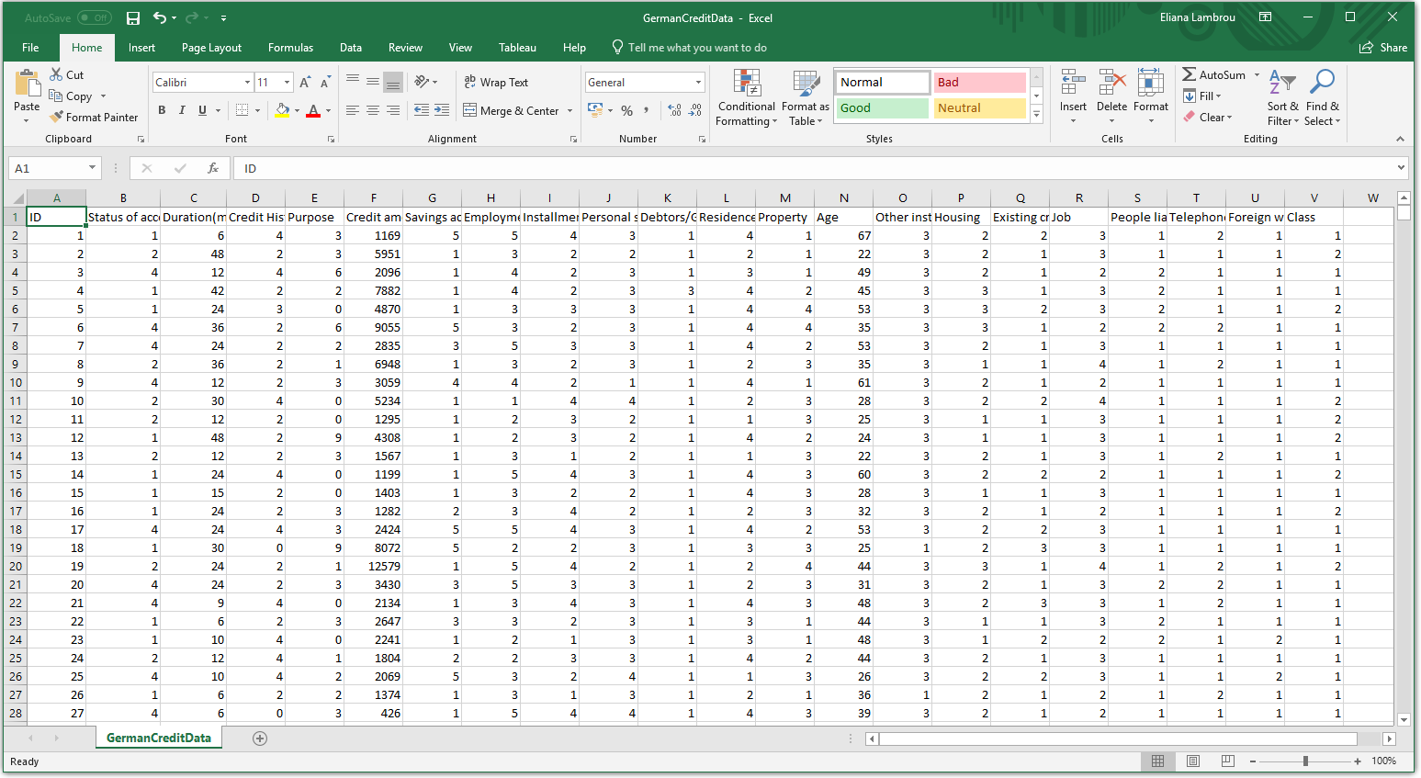Activate the Format Painter
The image size is (1421, 778).
pyautogui.click(x=94, y=118)
